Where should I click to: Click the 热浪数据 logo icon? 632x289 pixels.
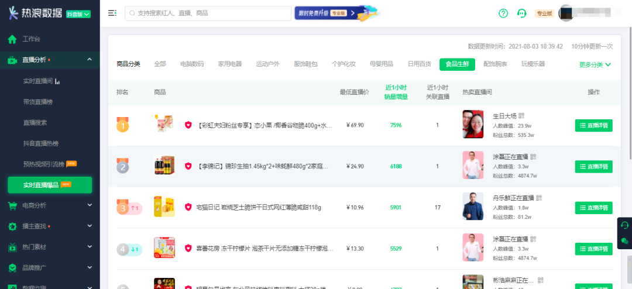pos(13,13)
